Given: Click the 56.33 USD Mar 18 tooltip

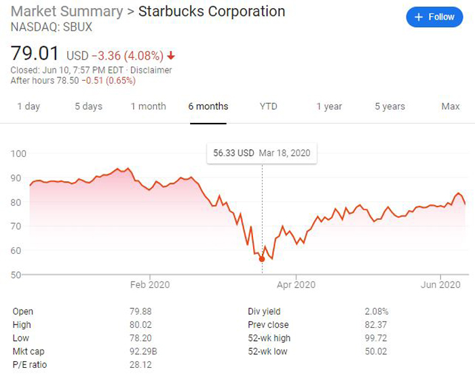Looking at the screenshot, I should coord(262,153).
